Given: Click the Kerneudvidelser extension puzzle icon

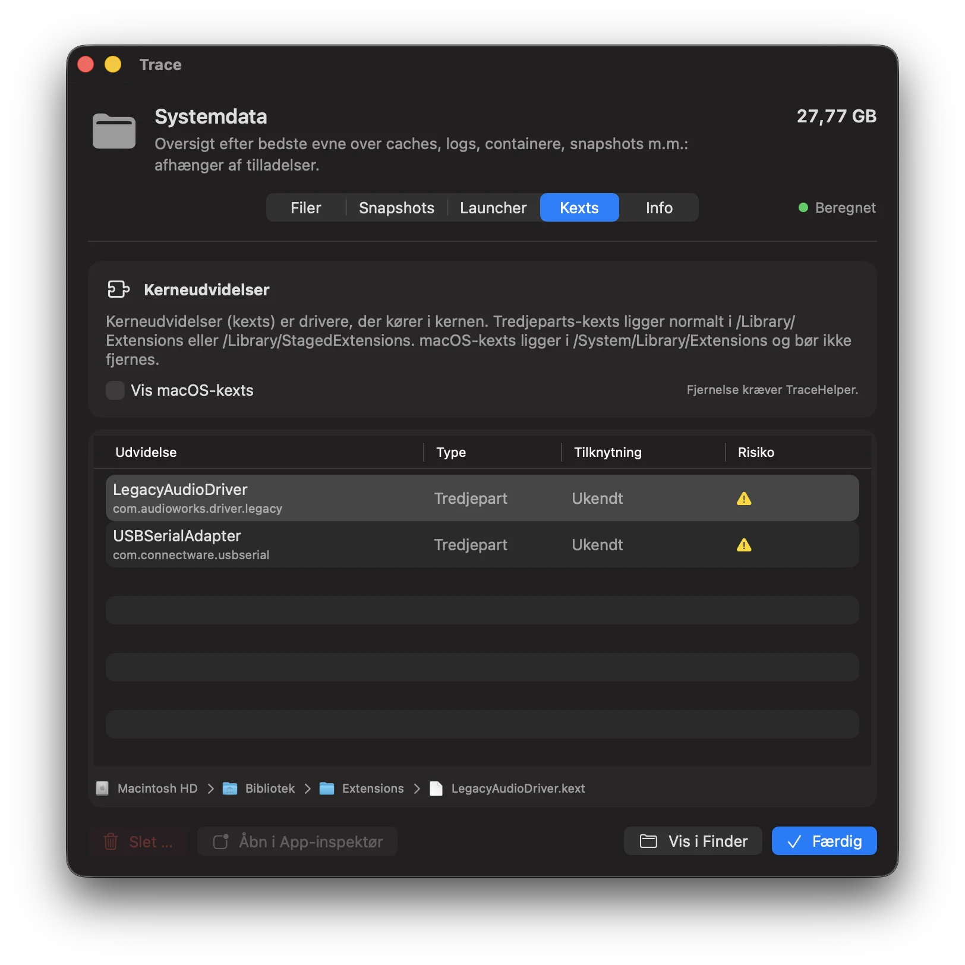Looking at the screenshot, I should (119, 289).
